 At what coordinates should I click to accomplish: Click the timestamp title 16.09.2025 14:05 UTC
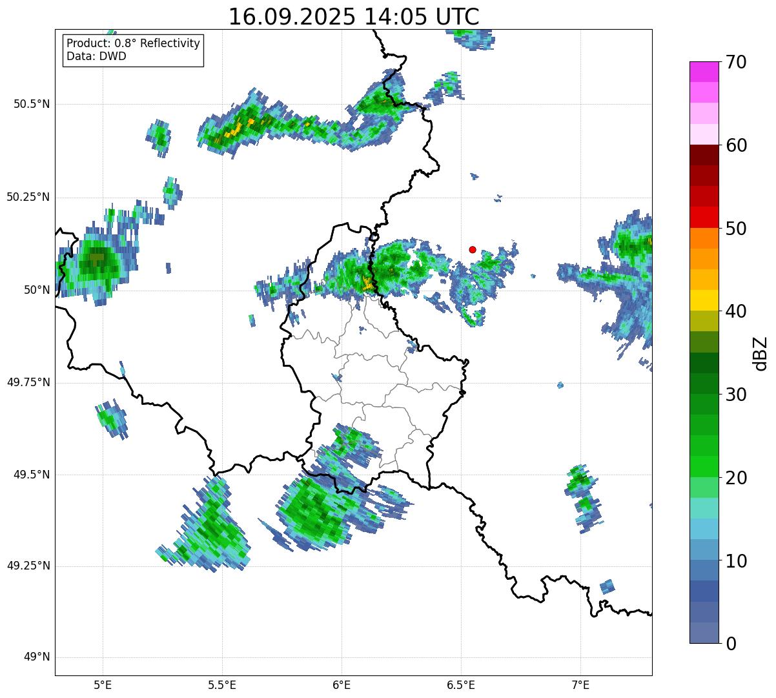354,17
